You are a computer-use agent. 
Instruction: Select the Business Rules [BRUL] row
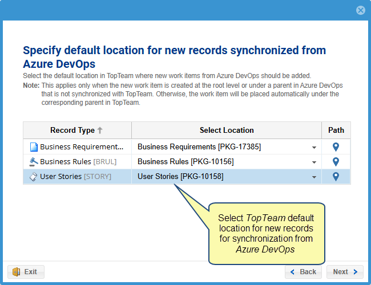tap(78, 162)
